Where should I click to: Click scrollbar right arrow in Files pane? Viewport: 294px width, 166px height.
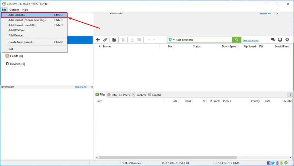(x=290, y=157)
